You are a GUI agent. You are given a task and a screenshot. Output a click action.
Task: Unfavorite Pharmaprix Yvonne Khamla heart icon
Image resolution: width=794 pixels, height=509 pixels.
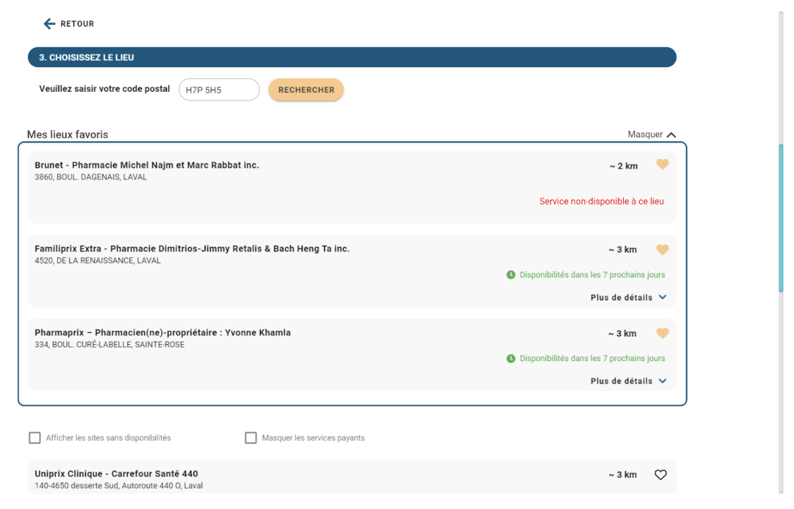[x=662, y=333]
